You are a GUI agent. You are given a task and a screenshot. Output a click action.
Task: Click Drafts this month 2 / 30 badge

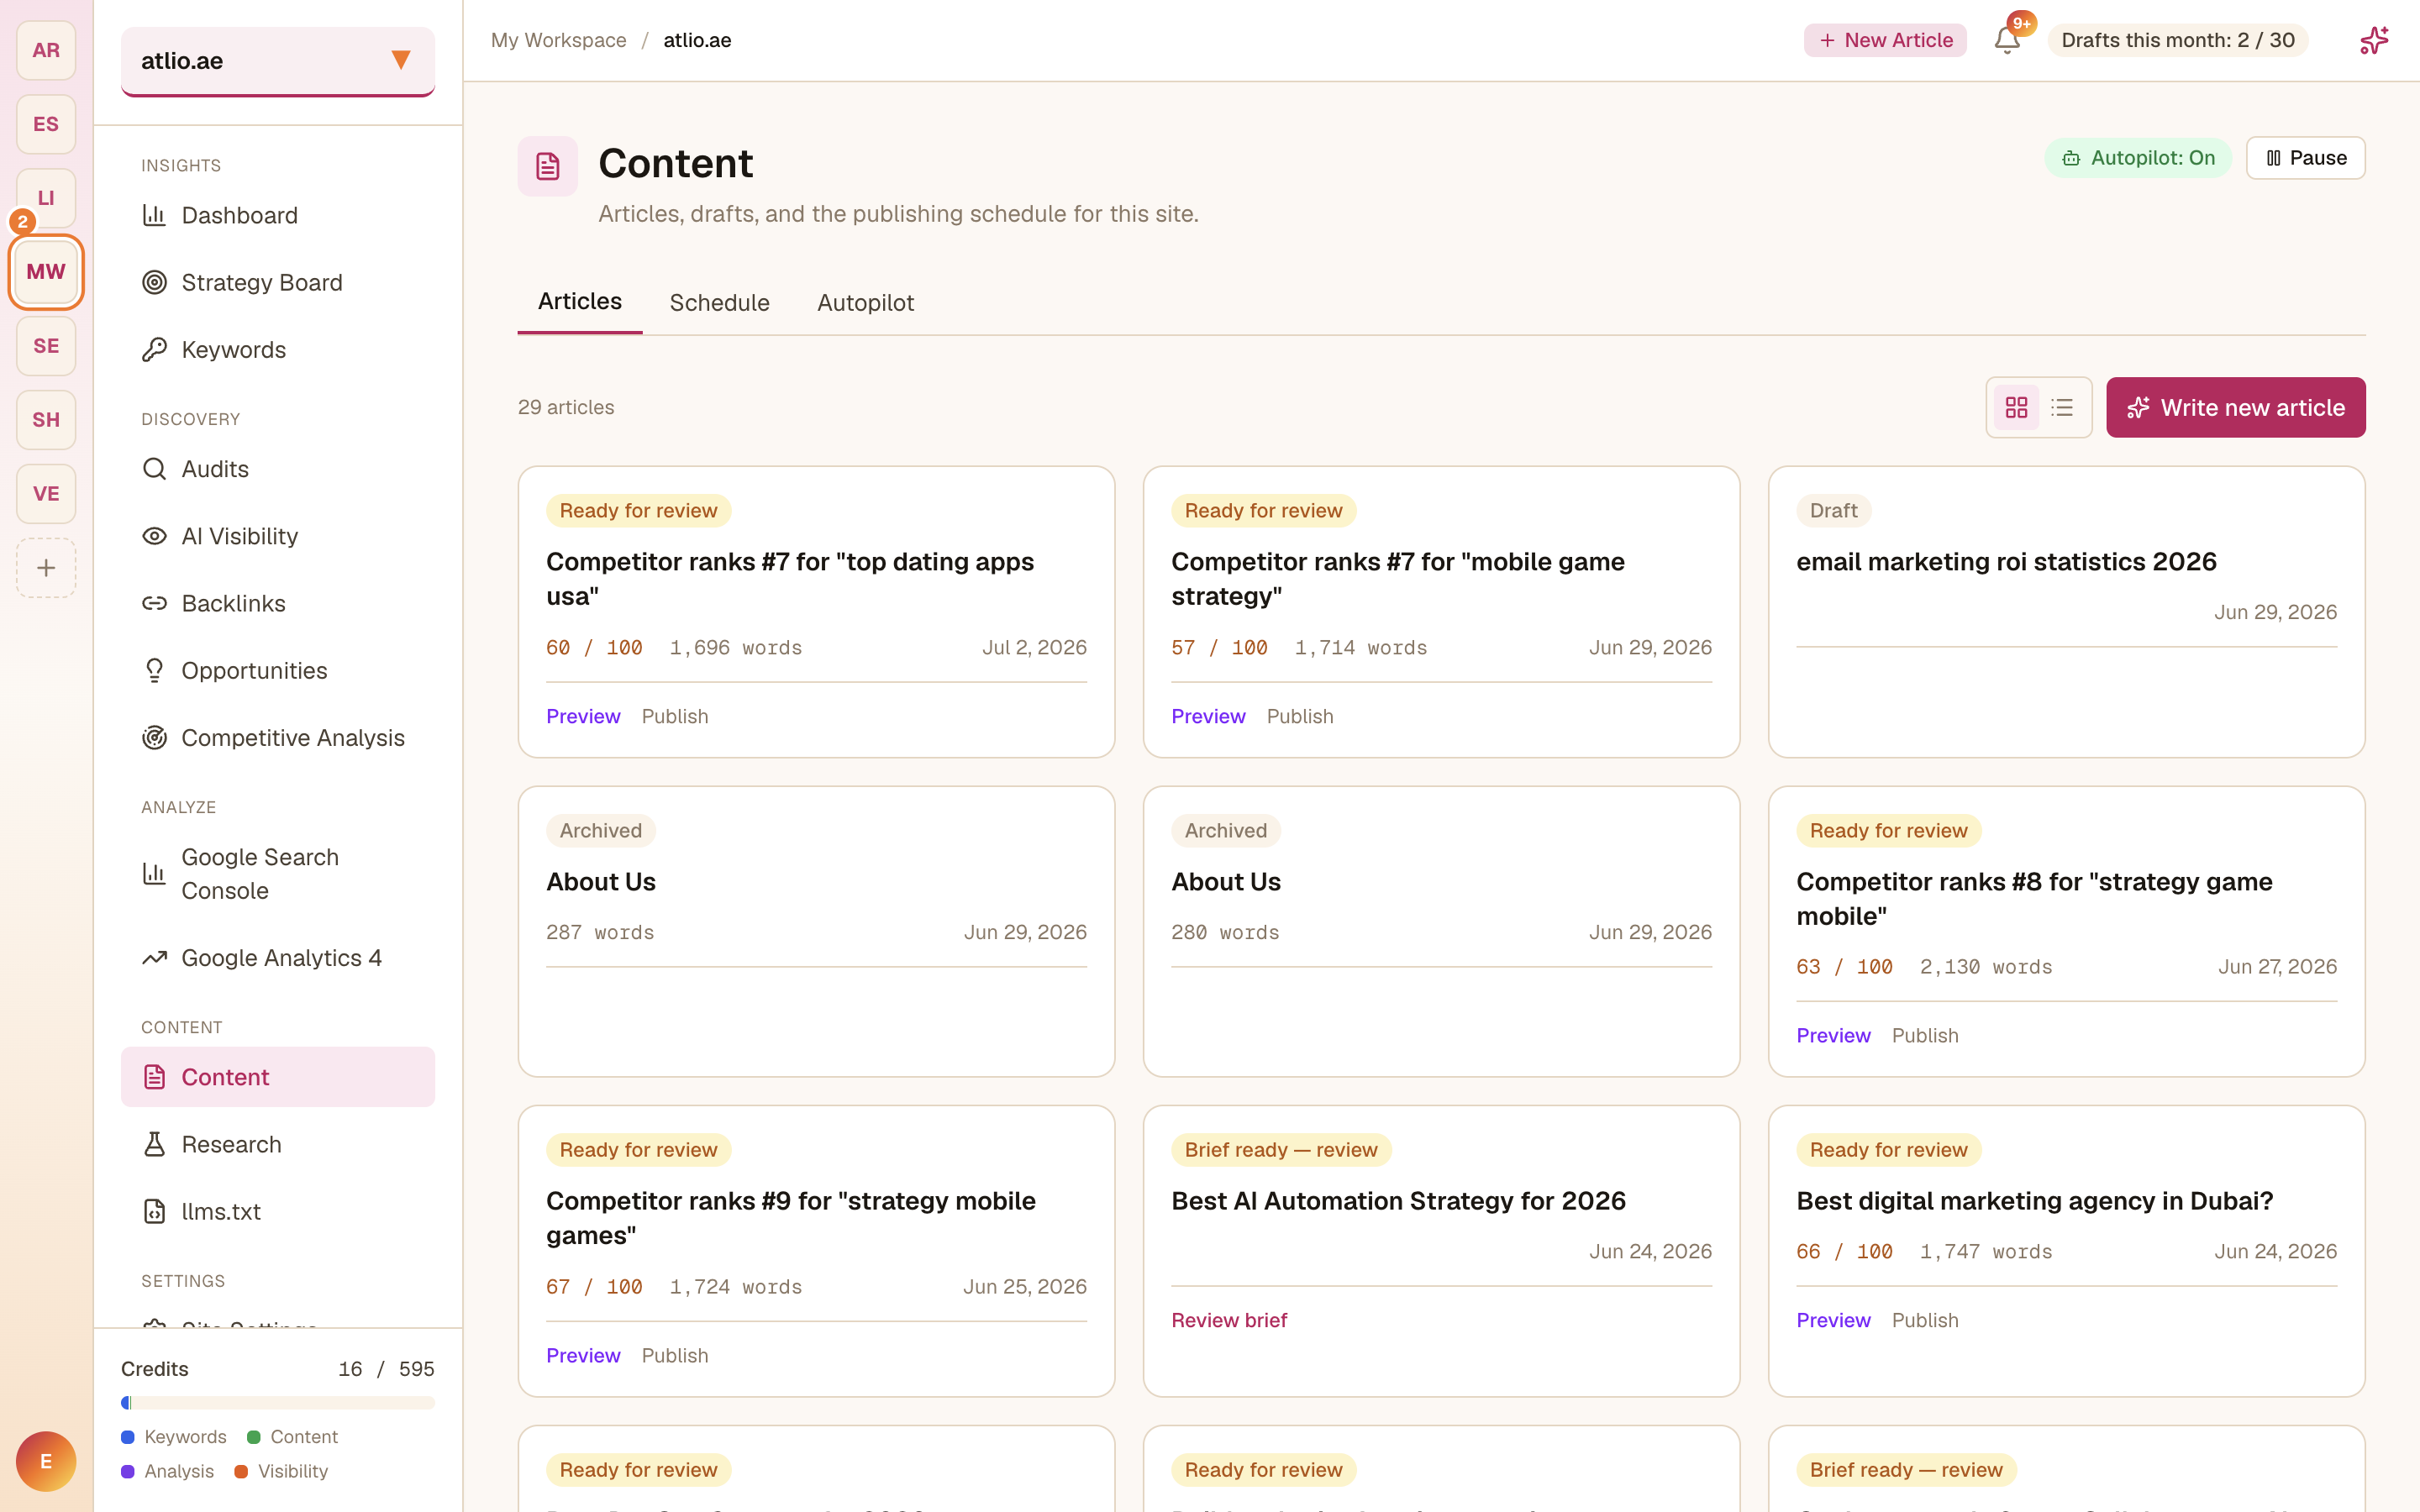click(x=2177, y=40)
